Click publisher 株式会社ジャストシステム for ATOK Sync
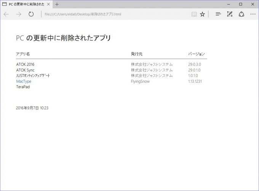The width and height of the screenshot is (259, 191). pos(152,70)
